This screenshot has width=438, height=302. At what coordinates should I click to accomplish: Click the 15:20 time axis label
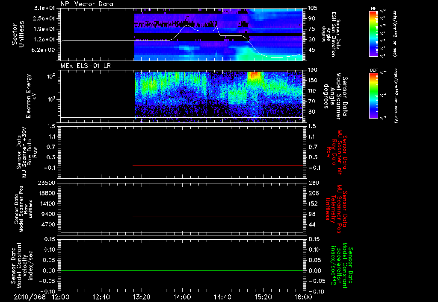point(263,297)
